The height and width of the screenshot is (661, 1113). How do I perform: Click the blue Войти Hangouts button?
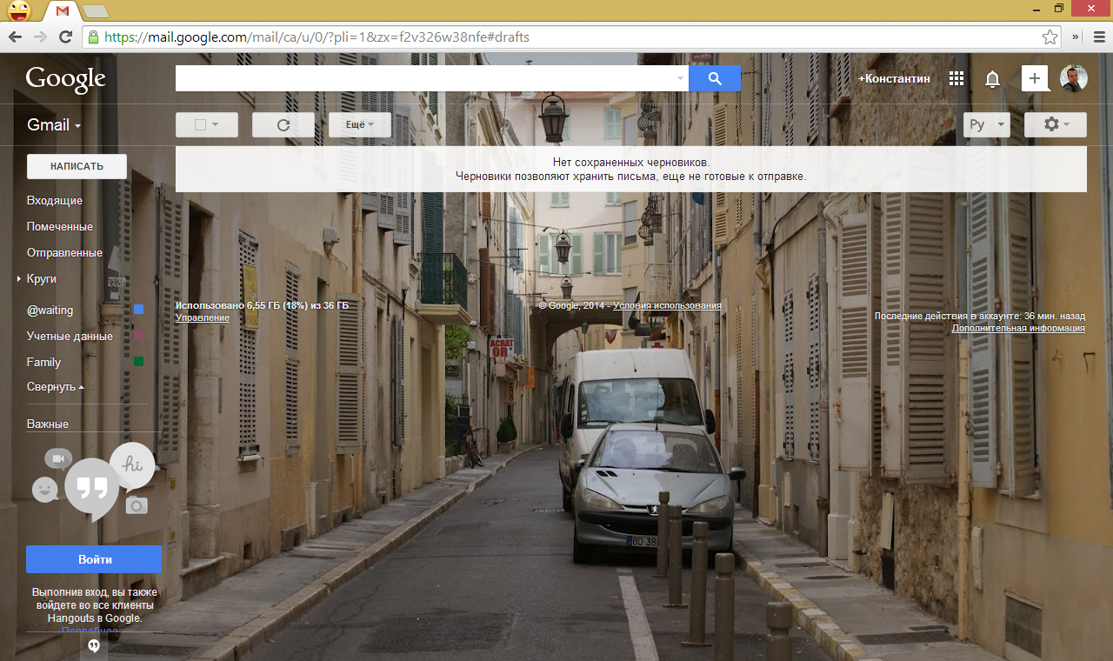point(94,559)
